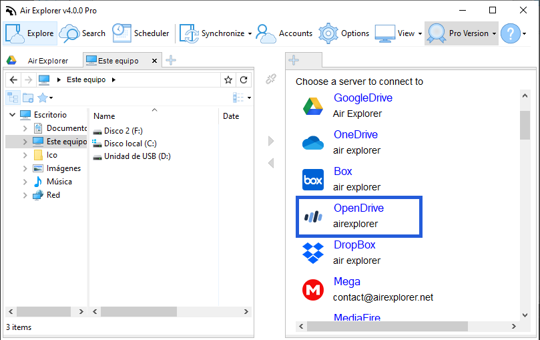Expand the Synchronize dropdown arrow
The width and height of the screenshot is (540, 340).
tap(250, 34)
